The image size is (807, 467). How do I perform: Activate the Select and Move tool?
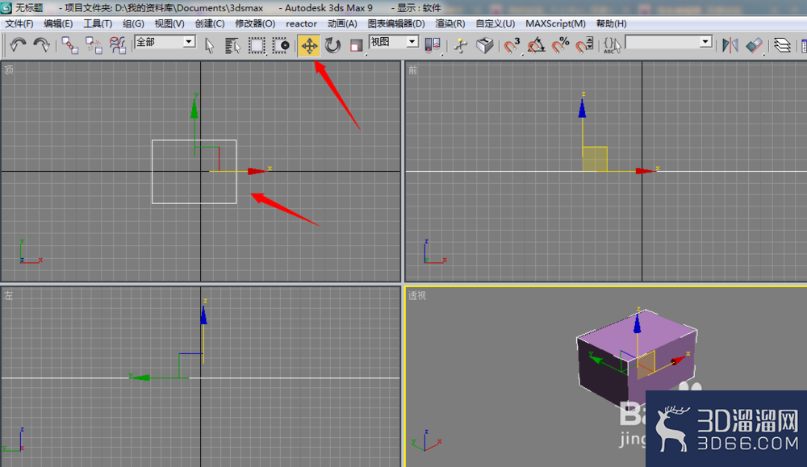click(x=309, y=45)
